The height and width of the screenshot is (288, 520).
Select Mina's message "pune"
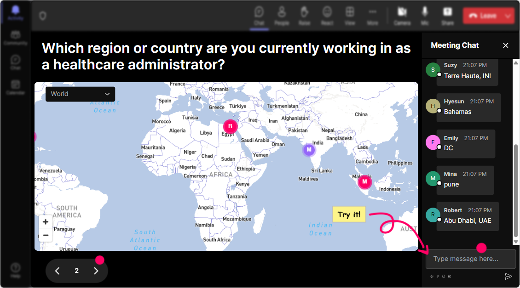pyautogui.click(x=451, y=184)
